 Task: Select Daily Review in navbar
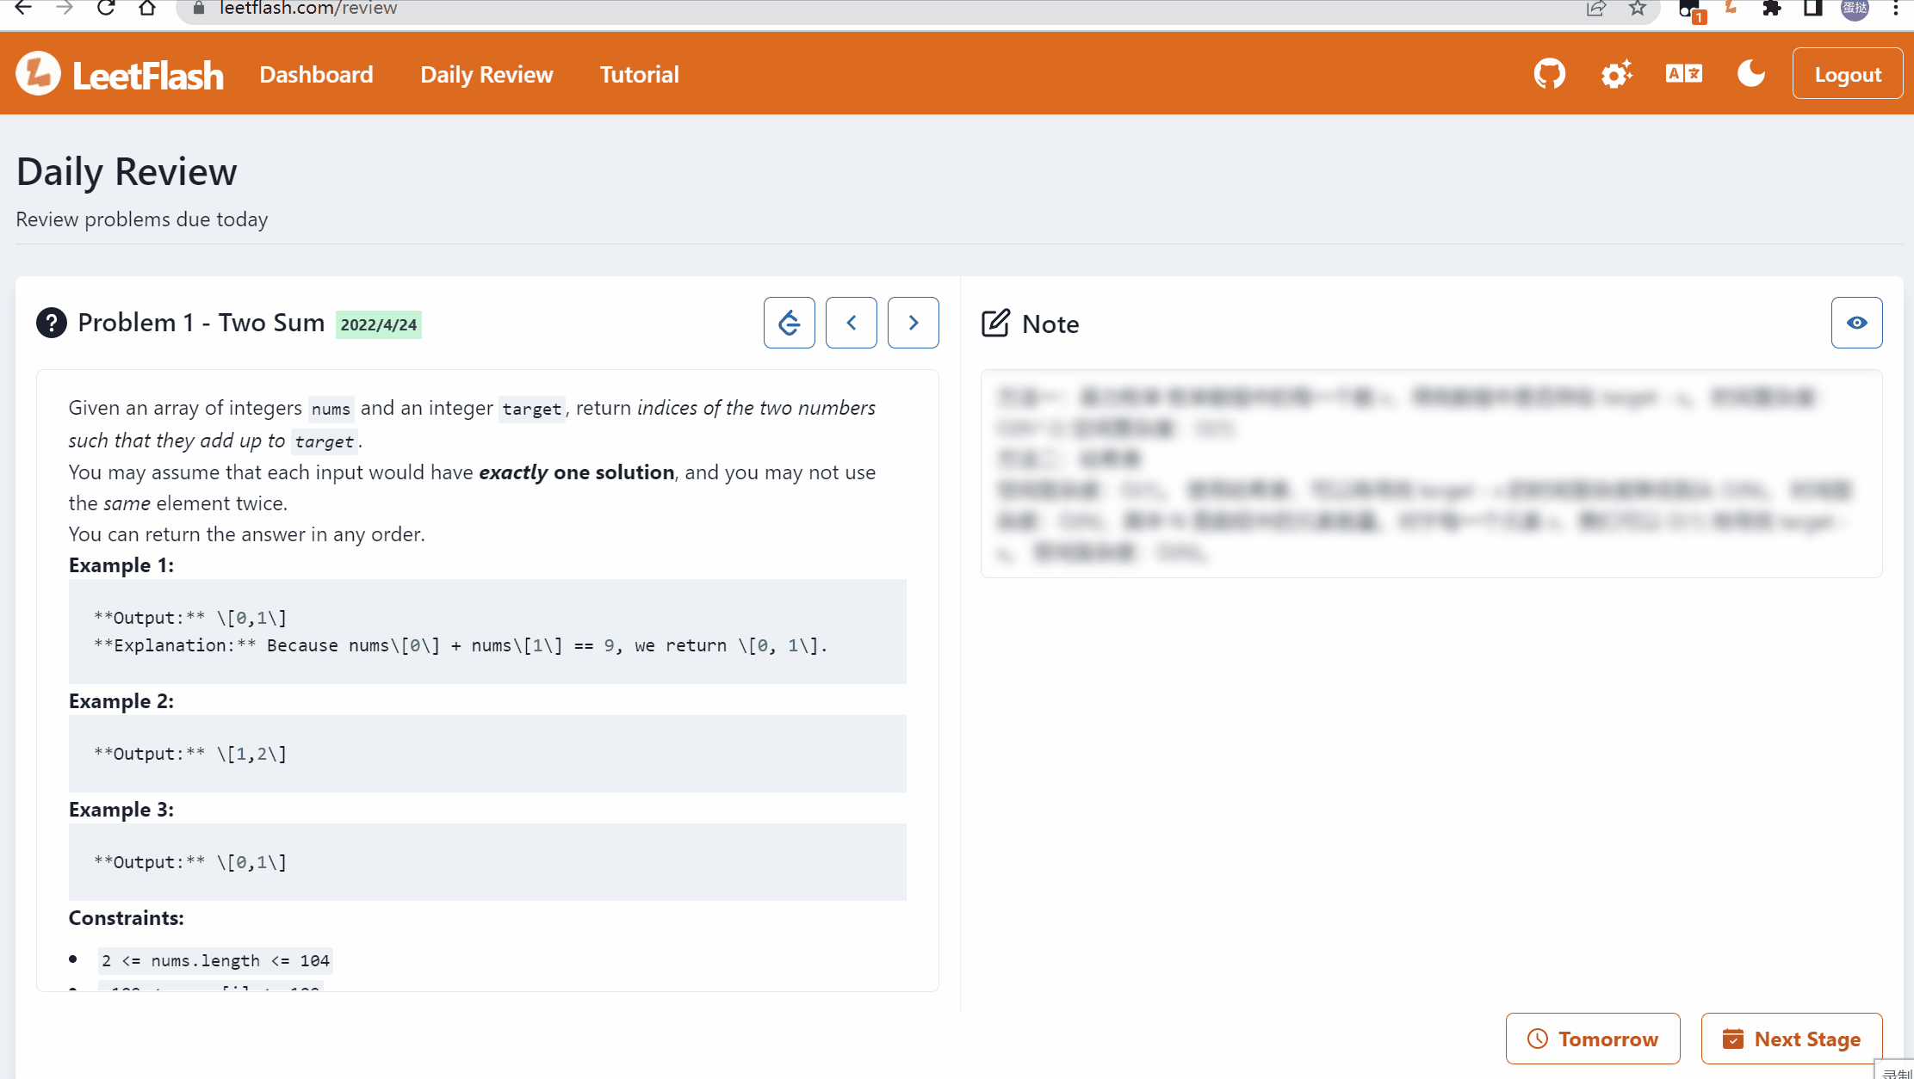(486, 75)
